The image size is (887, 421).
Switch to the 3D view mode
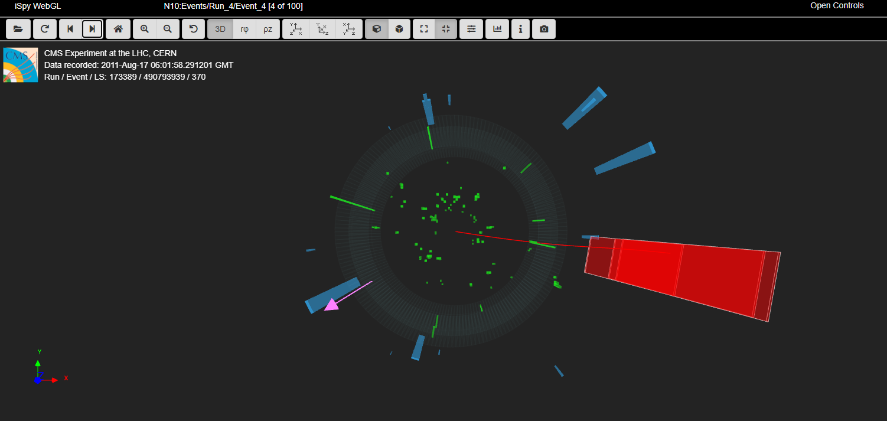(220, 29)
